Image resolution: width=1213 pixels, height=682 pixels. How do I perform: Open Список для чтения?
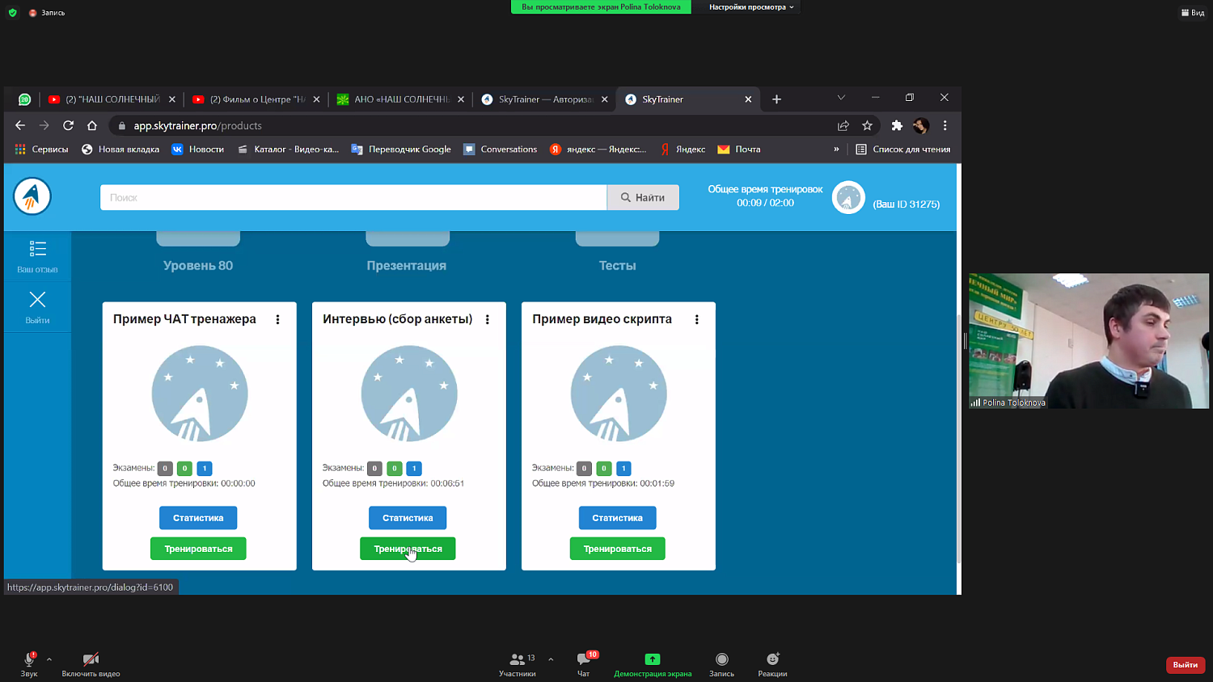(x=903, y=149)
